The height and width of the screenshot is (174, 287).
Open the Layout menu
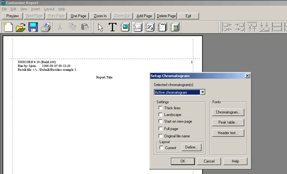[49, 9]
